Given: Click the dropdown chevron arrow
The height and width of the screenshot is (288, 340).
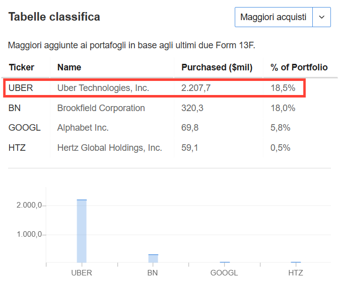Looking at the screenshot, I should click(x=322, y=17).
